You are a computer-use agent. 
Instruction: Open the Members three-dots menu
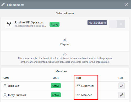125,71
